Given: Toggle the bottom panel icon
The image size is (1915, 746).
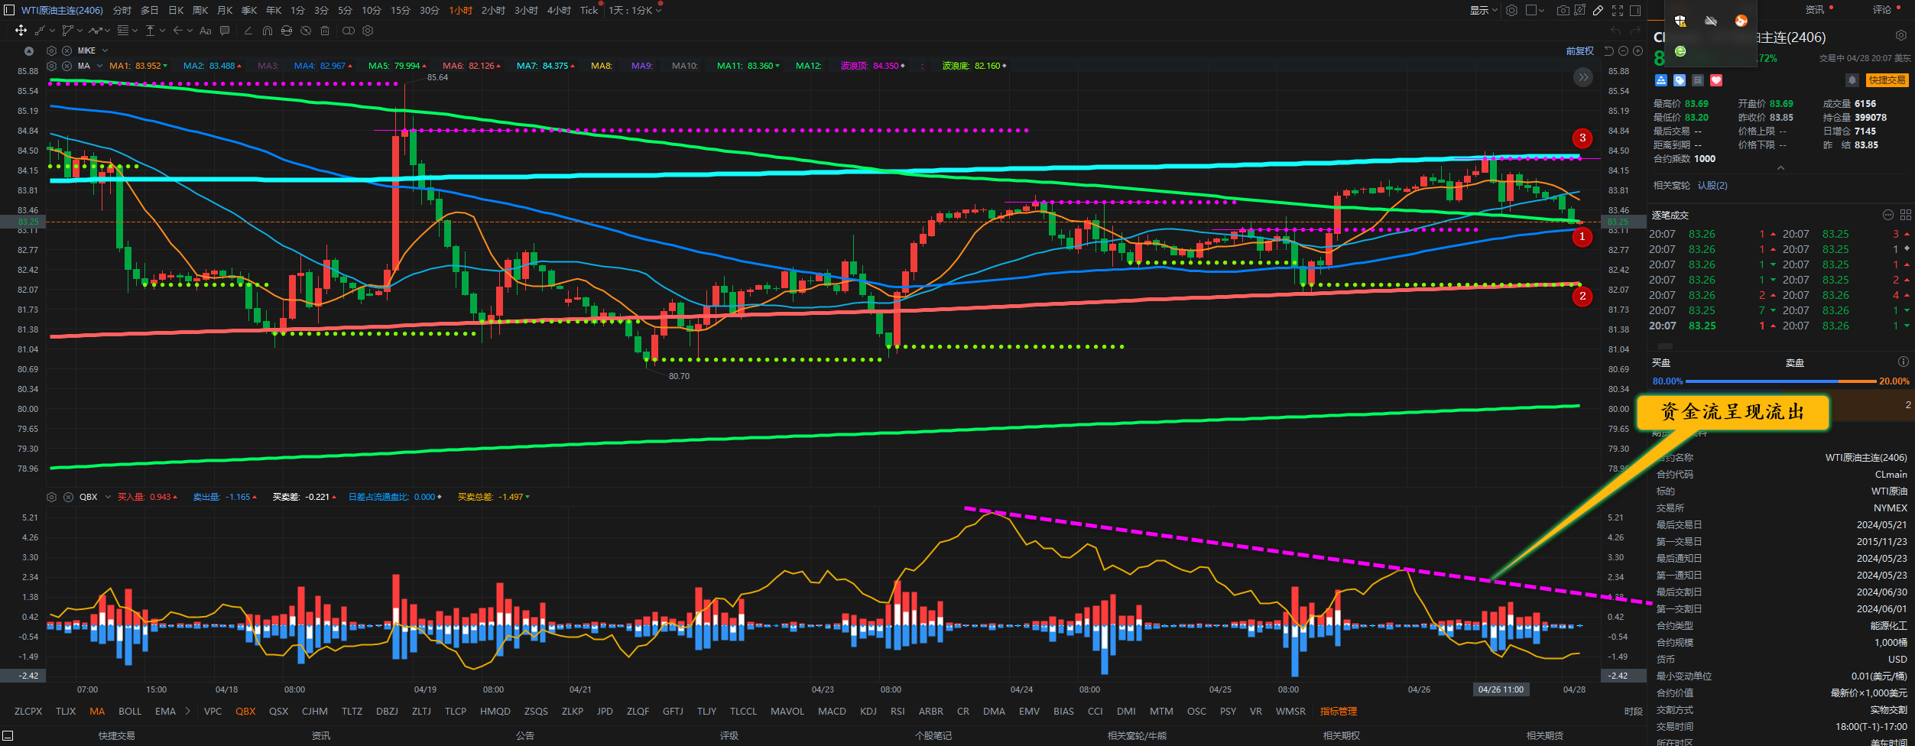Looking at the screenshot, I should click(x=8, y=735).
